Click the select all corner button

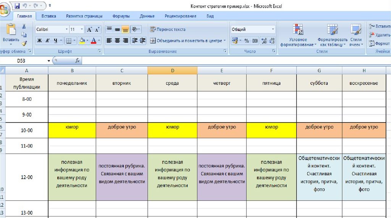3,71
